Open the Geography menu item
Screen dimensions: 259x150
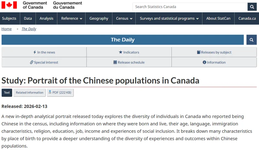click(99, 19)
